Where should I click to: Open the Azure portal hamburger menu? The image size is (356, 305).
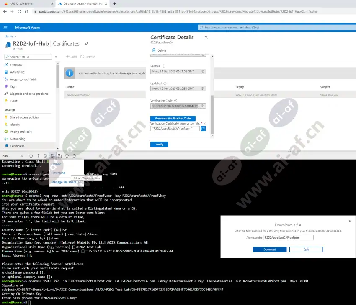click(6, 28)
